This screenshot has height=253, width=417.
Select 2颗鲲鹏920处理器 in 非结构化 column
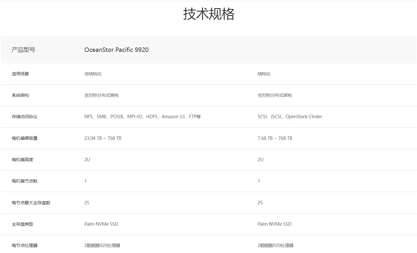point(102,245)
